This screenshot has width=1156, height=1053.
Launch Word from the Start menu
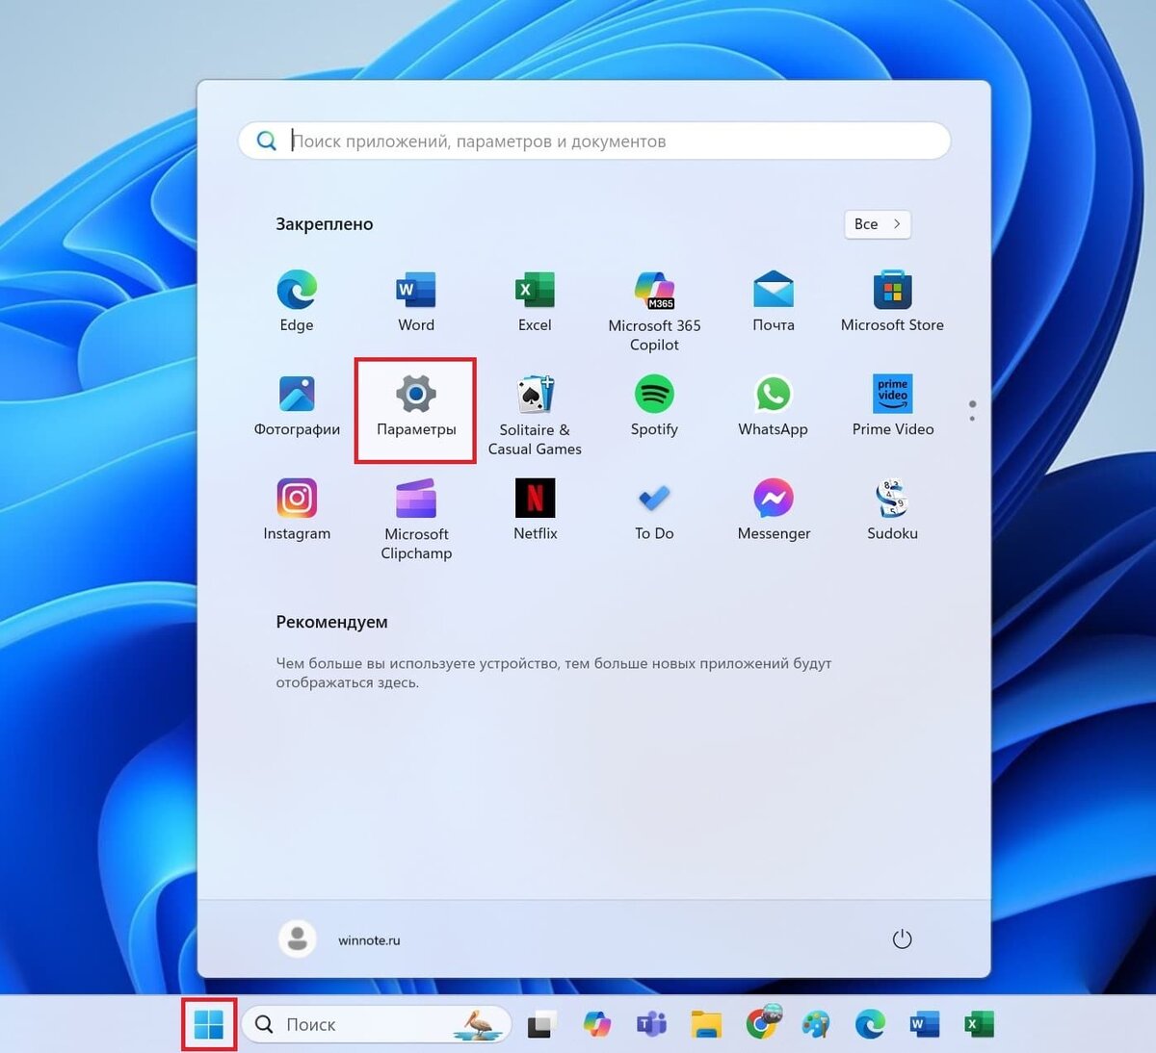[x=416, y=301]
